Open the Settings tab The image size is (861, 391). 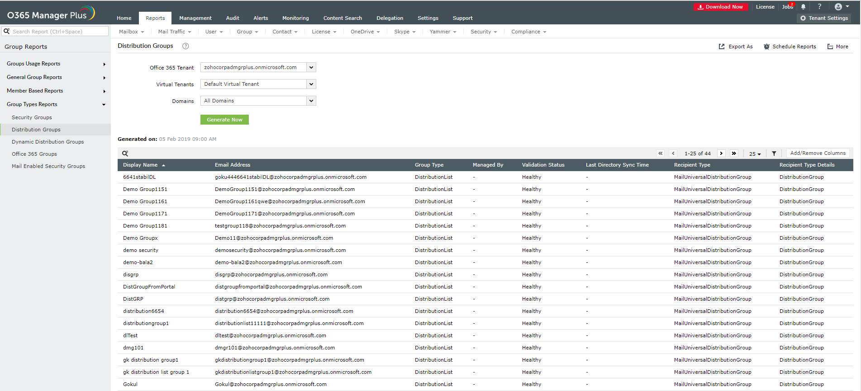(428, 18)
